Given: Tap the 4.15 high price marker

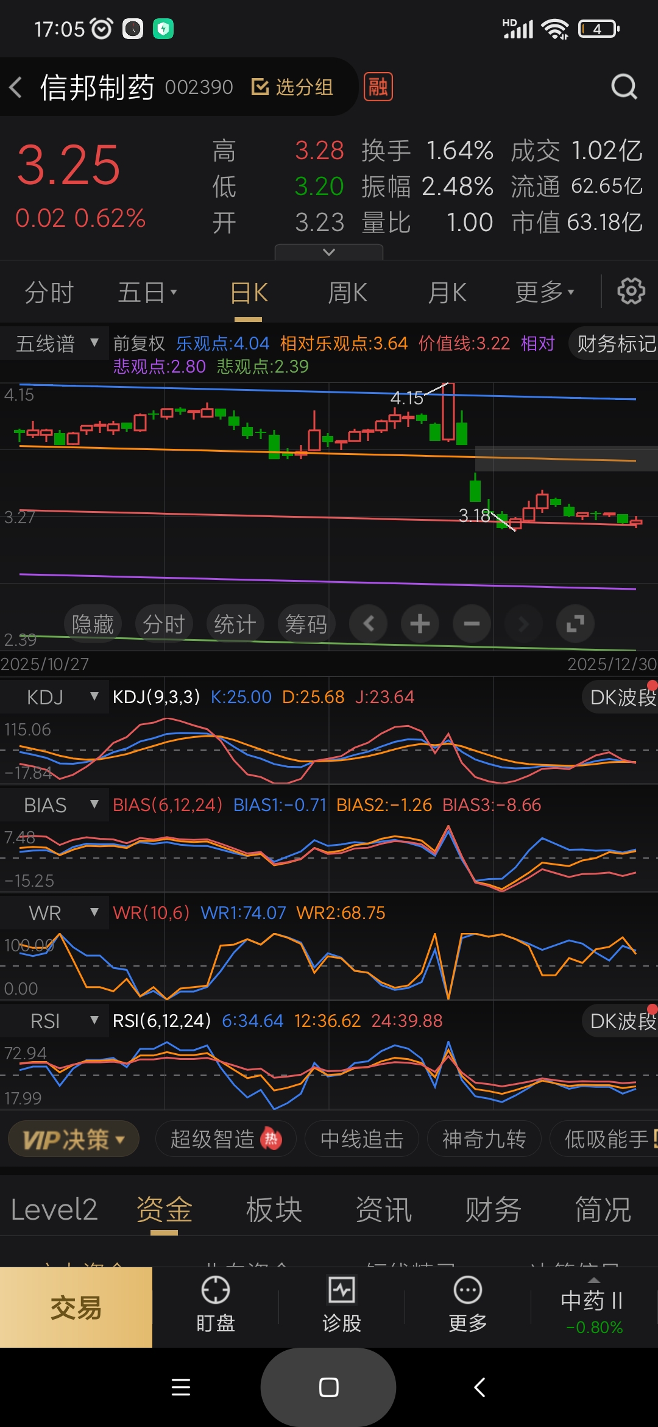Looking at the screenshot, I should pyautogui.click(x=406, y=398).
